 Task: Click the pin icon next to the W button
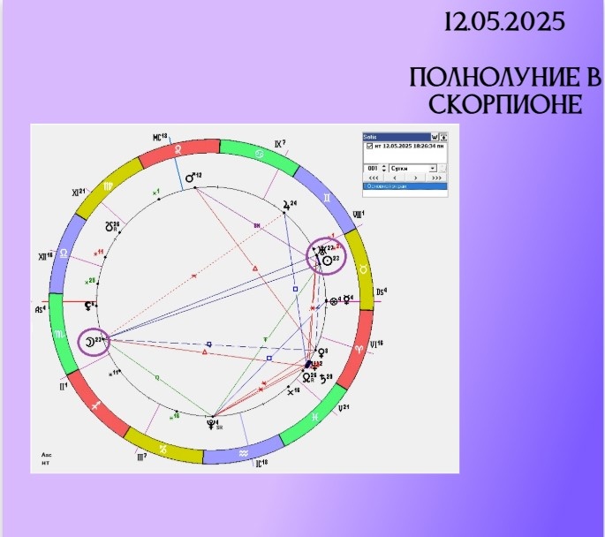click(x=443, y=137)
